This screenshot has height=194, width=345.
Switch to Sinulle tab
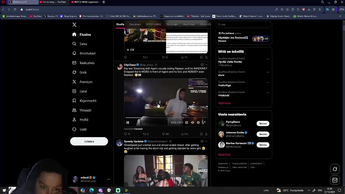[x=120, y=24]
